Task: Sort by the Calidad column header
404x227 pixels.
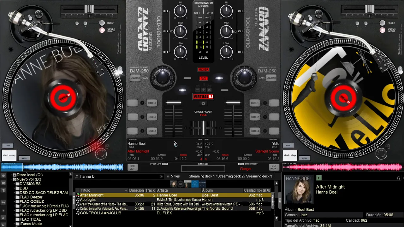Action: (250, 190)
